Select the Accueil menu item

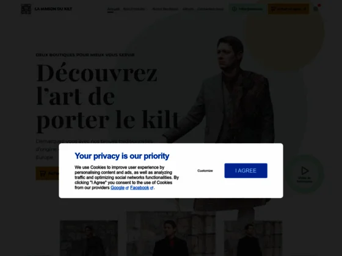click(114, 9)
